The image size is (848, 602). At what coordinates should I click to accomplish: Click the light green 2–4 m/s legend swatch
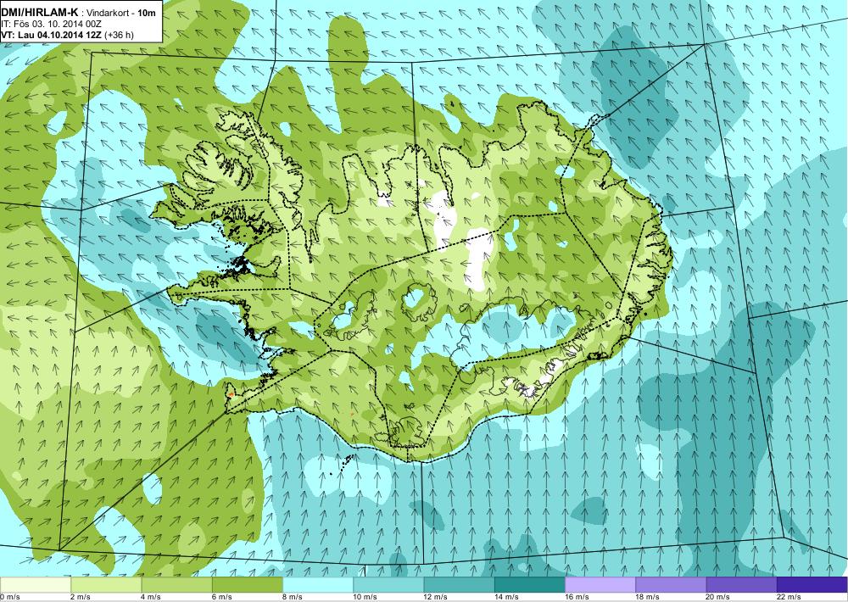click(106, 585)
